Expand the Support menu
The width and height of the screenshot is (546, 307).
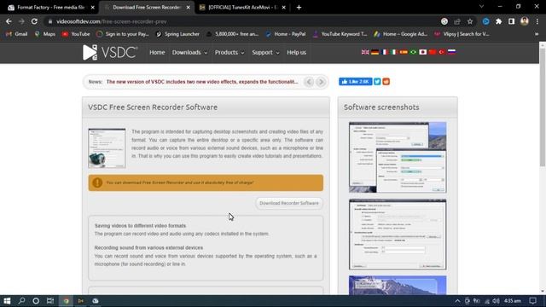point(265,53)
